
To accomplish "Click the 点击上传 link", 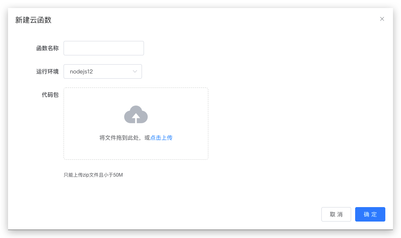I will tap(161, 138).
